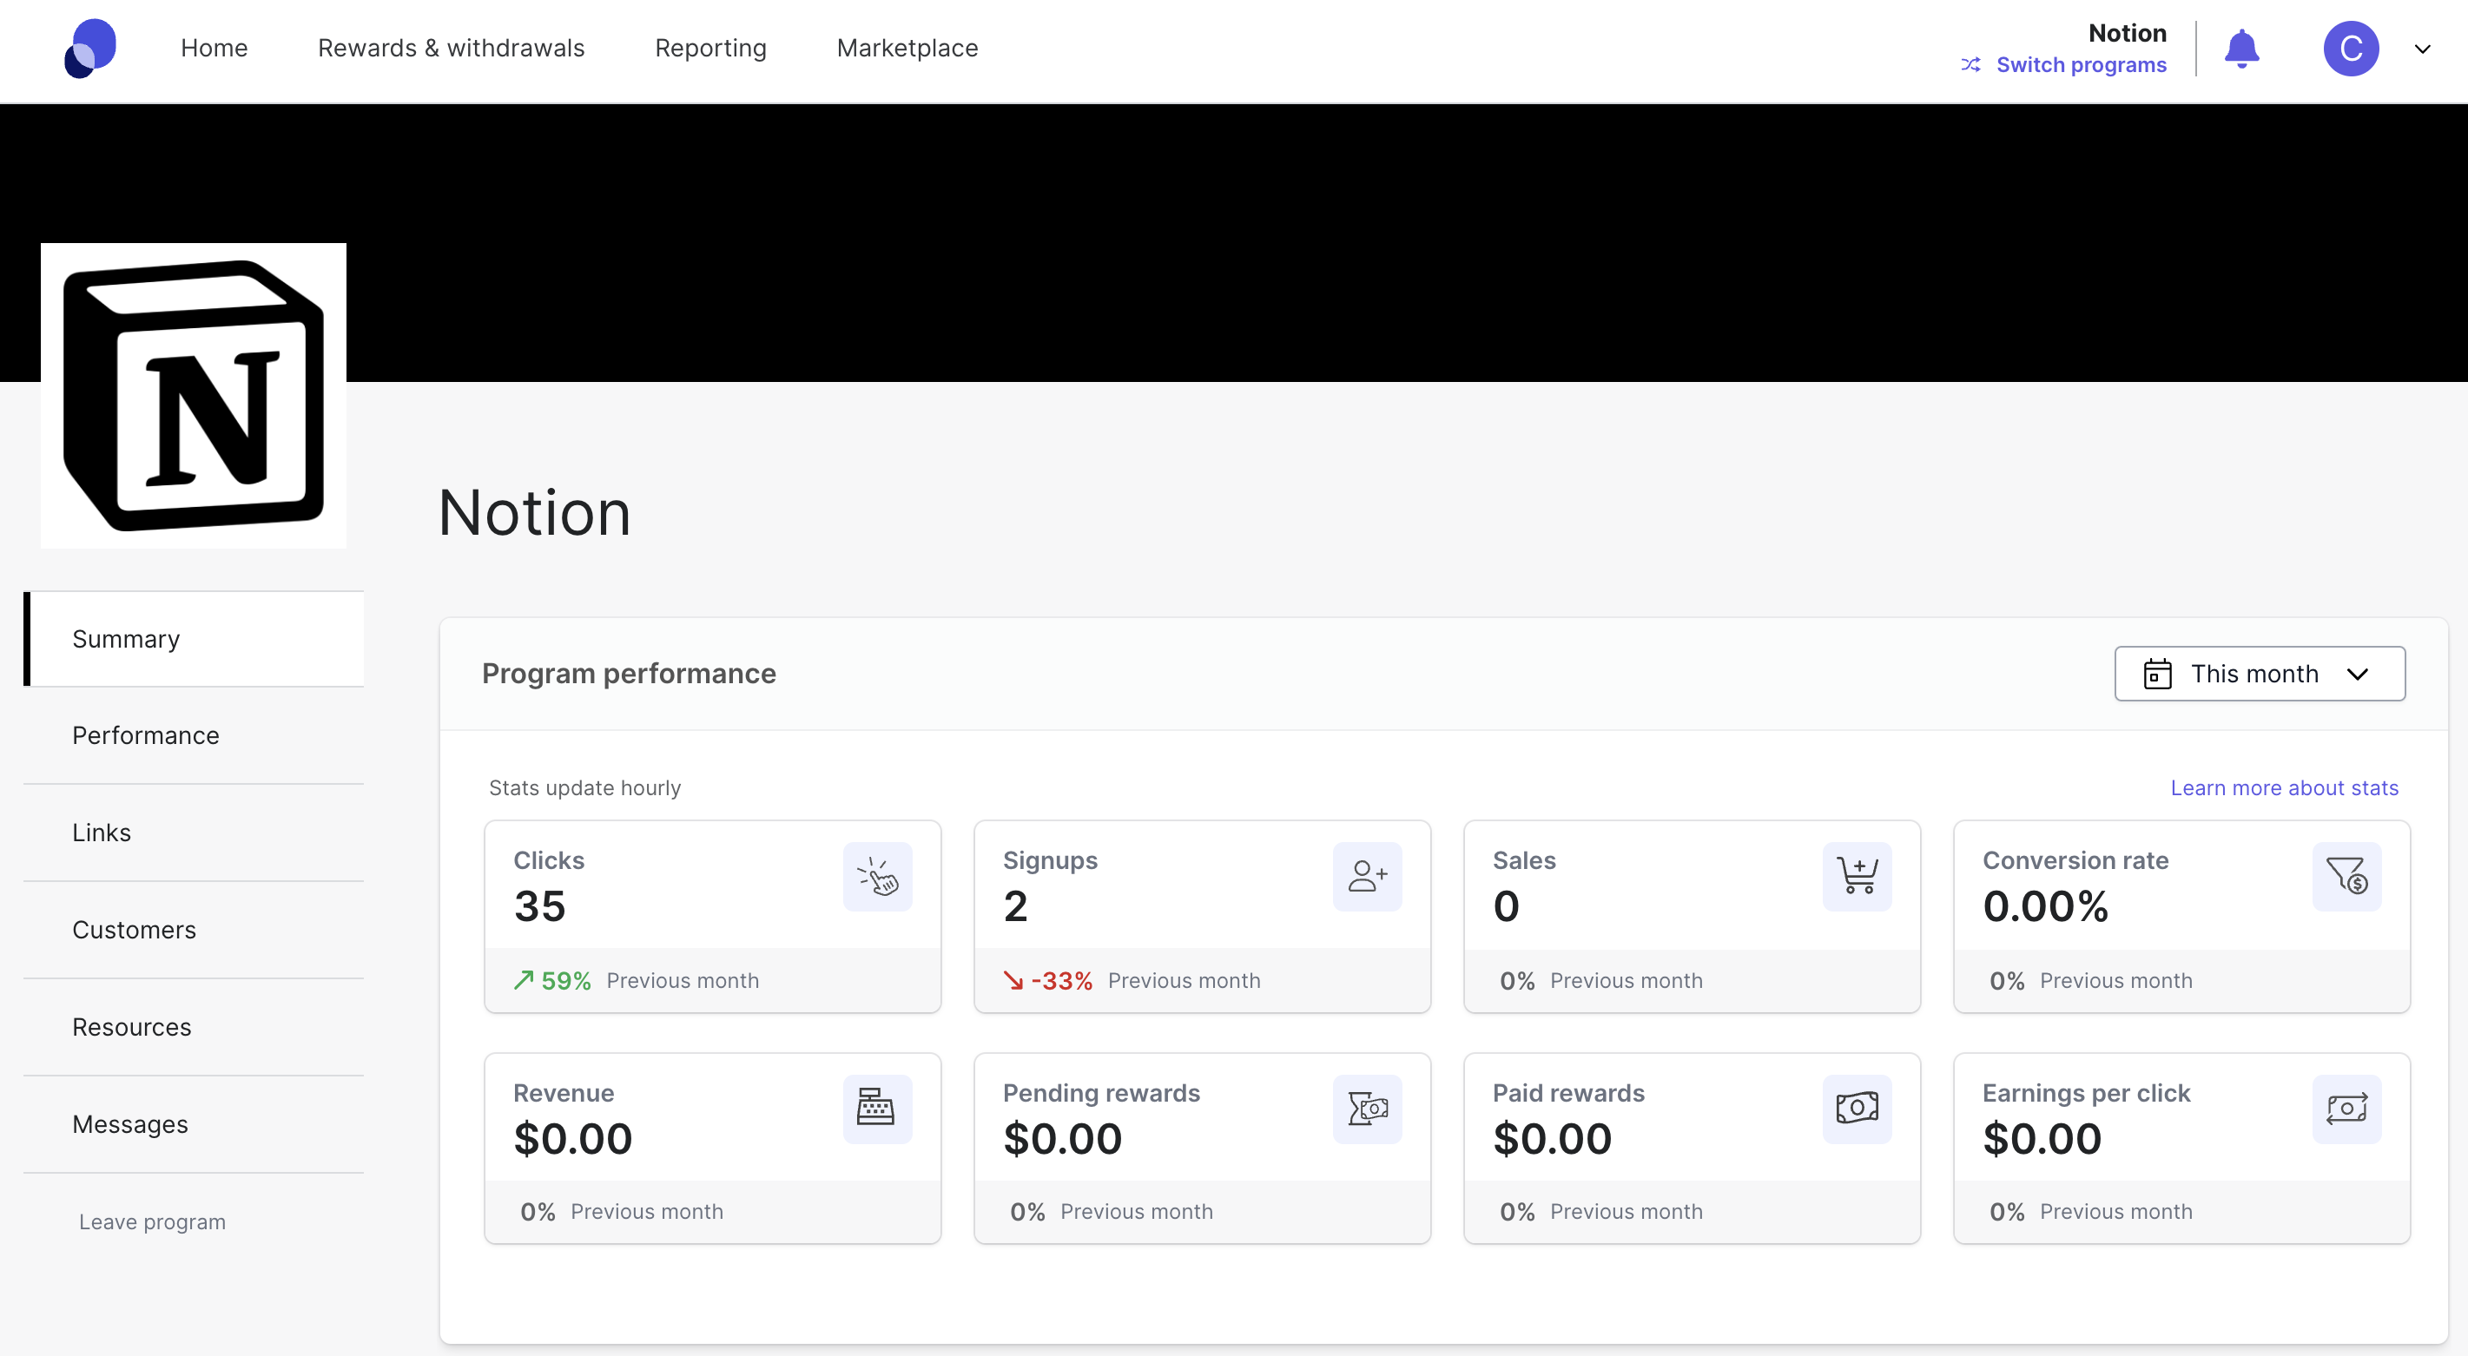Click the Leave program link
The width and height of the screenshot is (2468, 1356).
152,1222
